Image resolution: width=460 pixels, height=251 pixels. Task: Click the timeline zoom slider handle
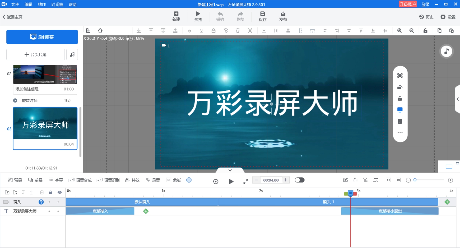coord(415,180)
